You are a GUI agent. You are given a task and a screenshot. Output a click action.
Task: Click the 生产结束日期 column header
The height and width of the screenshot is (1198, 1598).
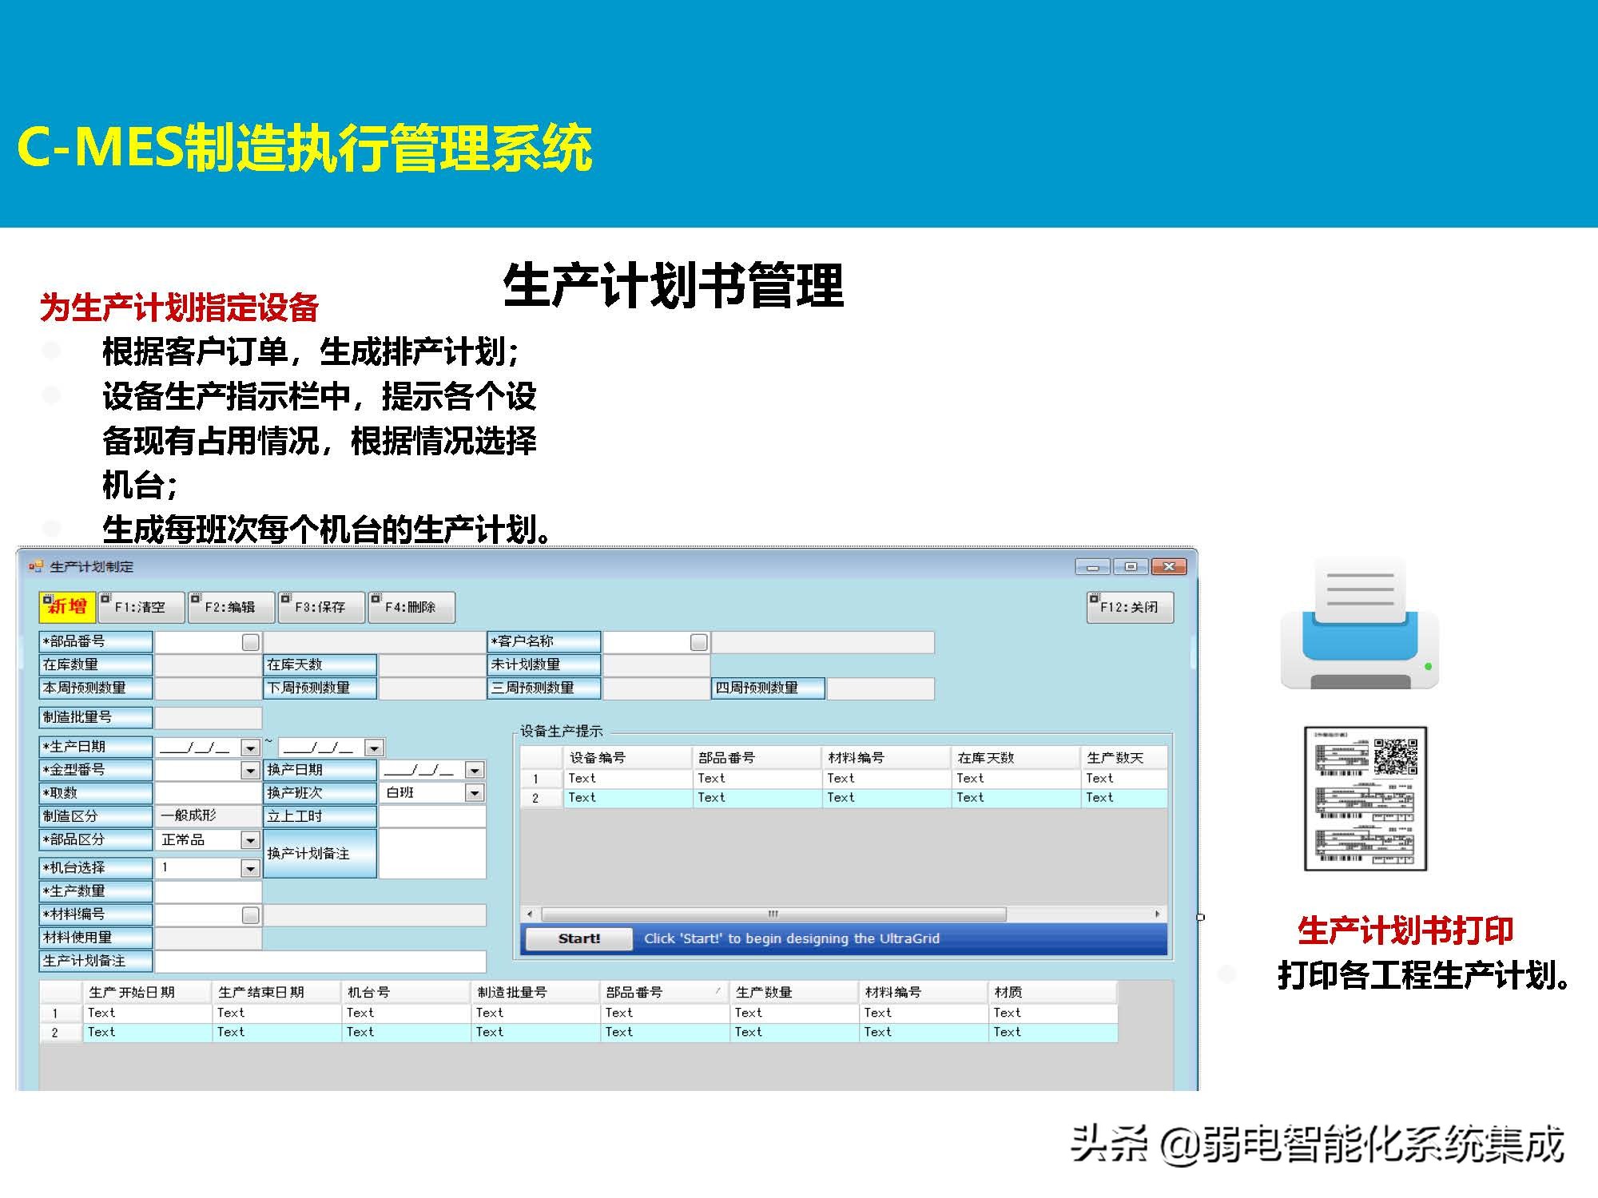tap(276, 992)
